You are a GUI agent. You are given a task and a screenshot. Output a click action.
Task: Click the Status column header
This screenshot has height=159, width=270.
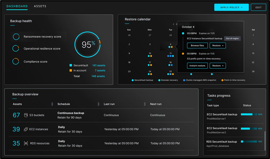tap(247, 106)
